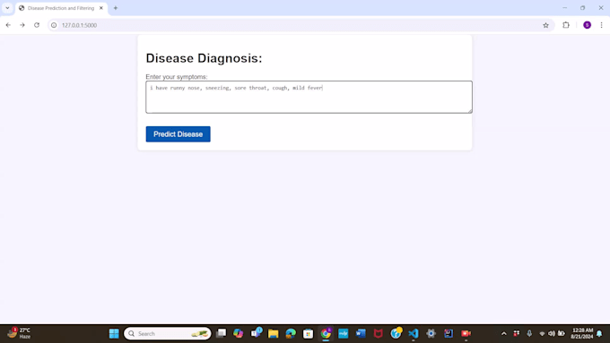Focus the symptoms text area

[x=309, y=97]
